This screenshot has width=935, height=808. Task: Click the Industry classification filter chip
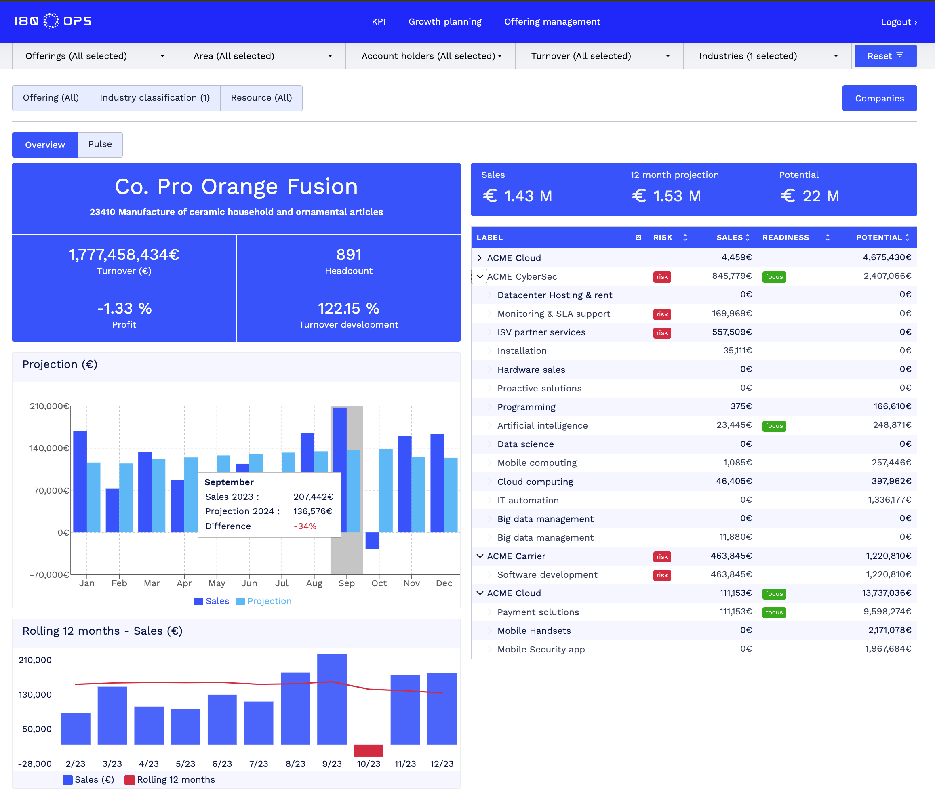click(154, 97)
